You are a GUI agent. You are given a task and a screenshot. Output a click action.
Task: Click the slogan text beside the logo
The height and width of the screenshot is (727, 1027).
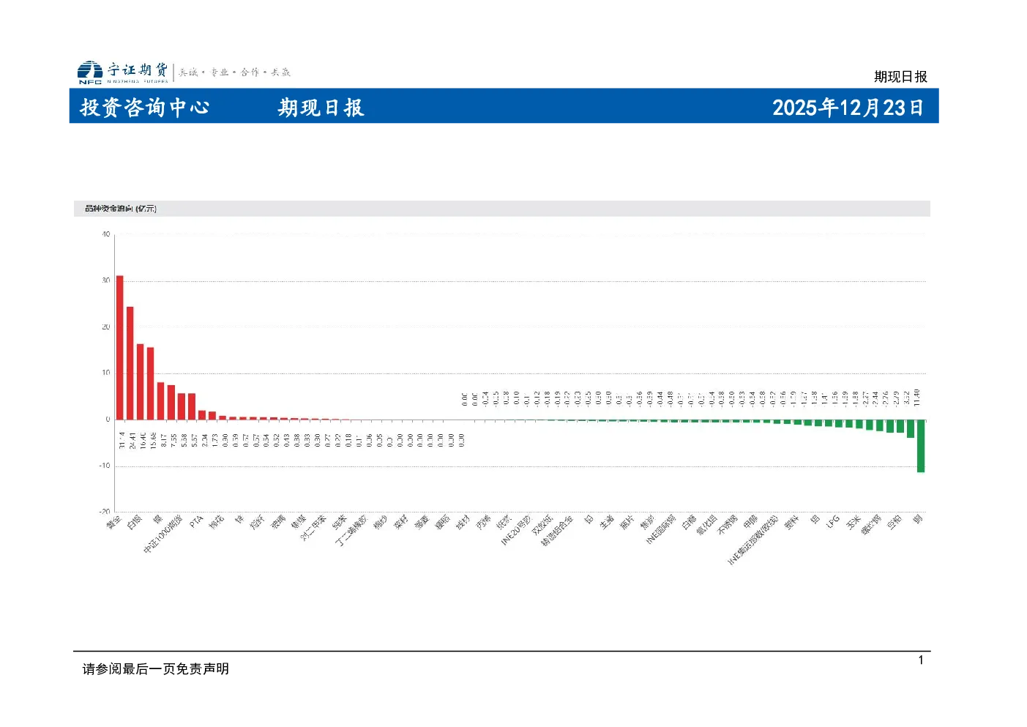coord(234,72)
